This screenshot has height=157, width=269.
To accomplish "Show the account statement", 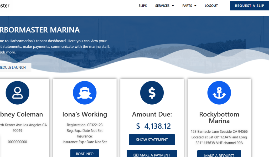I will tap(152, 140).
